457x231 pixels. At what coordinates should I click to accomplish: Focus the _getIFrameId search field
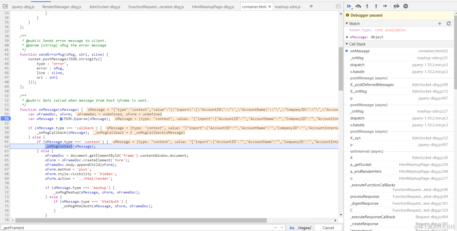coord(137,228)
